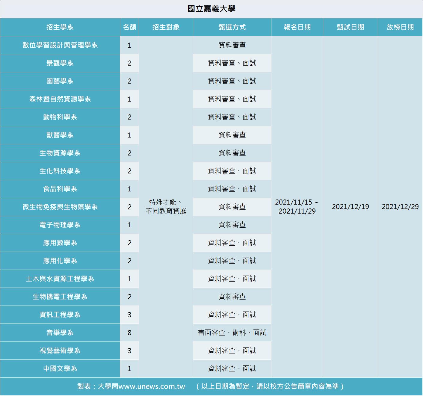Click the 食品科學系 department cell

[60, 189]
